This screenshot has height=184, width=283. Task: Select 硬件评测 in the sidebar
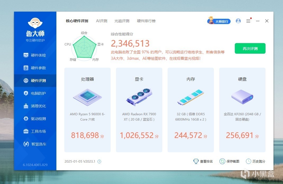(x=35, y=81)
